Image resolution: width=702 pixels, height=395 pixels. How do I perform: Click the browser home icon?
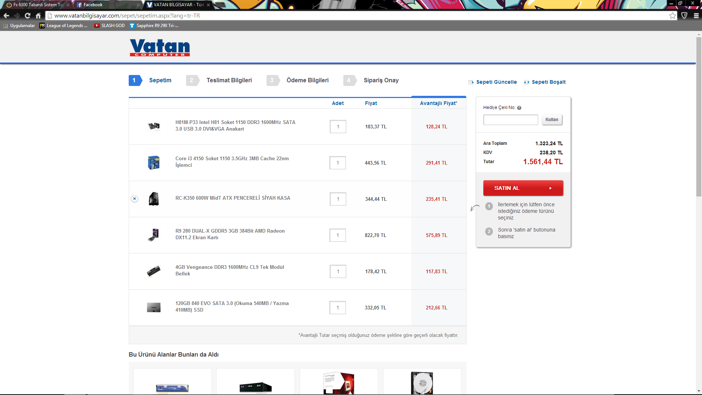click(38, 16)
